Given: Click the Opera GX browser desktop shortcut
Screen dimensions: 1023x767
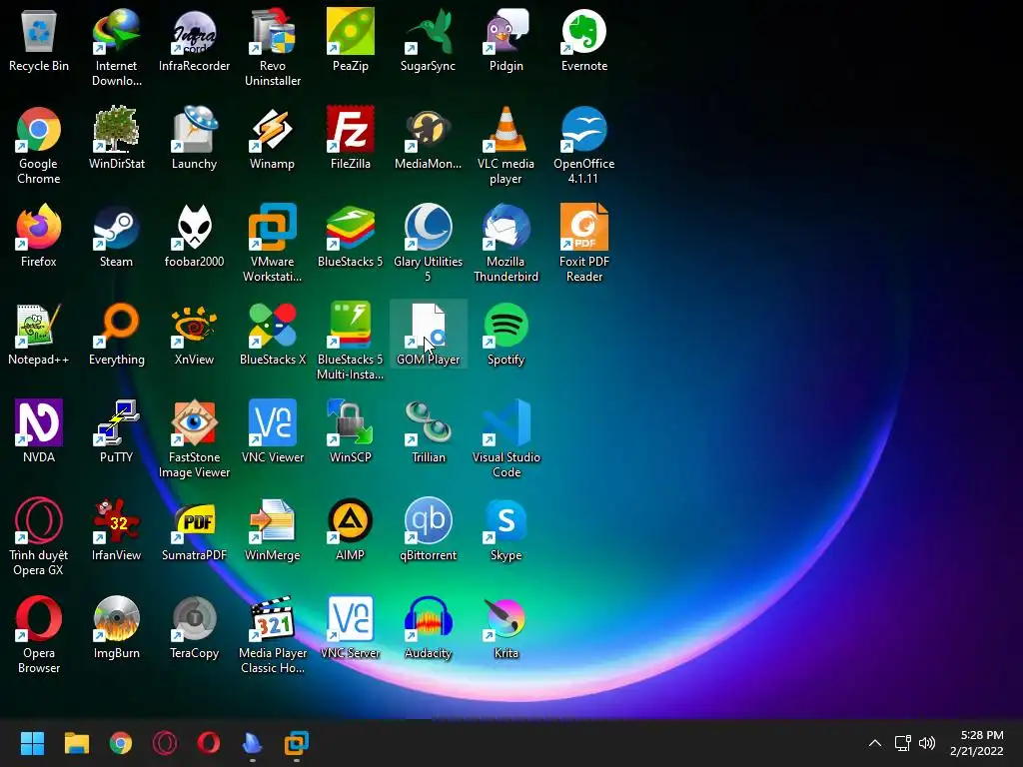Looking at the screenshot, I should [x=39, y=520].
